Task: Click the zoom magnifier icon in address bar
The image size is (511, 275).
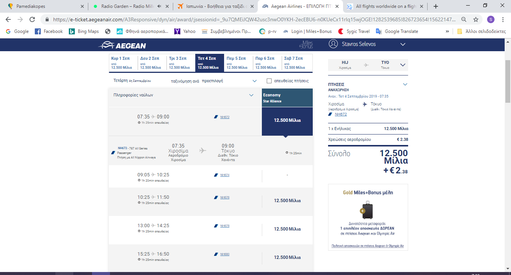Action: click(464, 20)
